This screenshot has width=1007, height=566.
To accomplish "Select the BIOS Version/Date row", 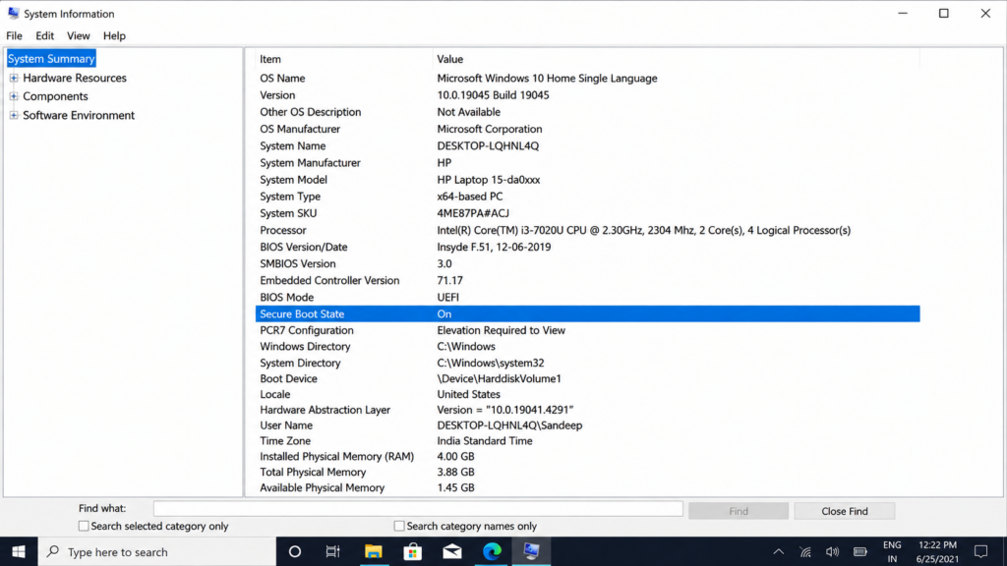I will pos(588,247).
